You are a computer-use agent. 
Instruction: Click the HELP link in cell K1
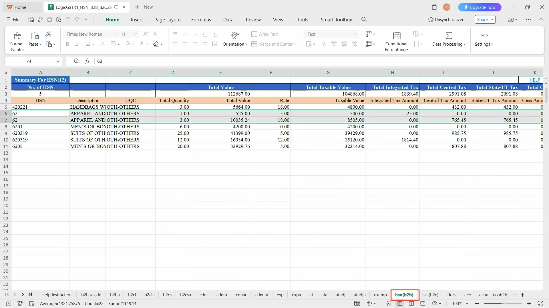coord(534,80)
